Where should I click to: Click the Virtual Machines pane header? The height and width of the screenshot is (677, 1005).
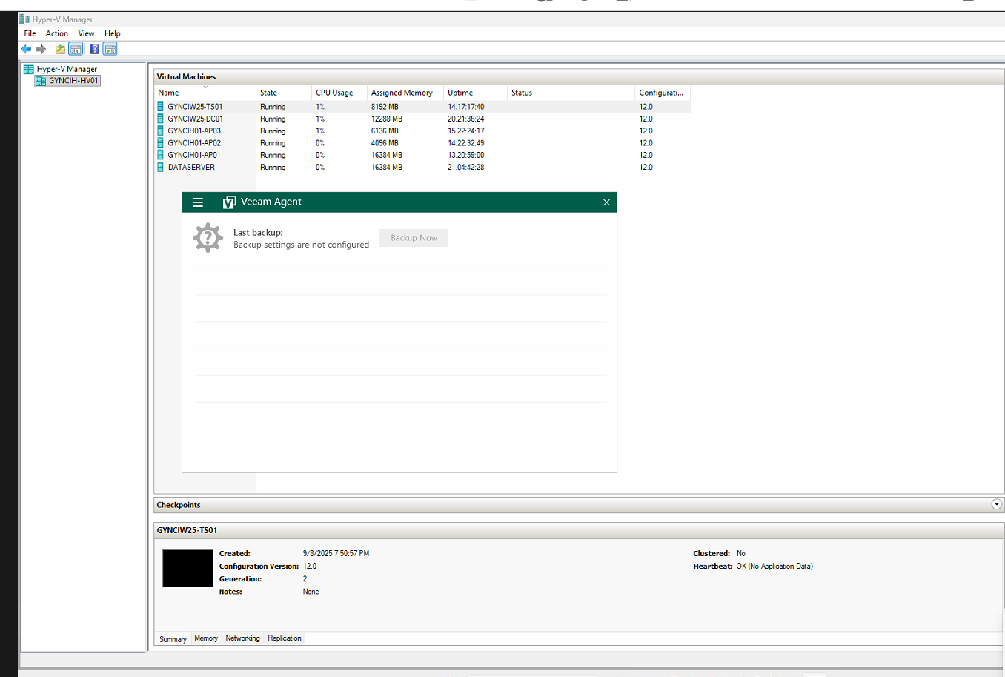579,76
